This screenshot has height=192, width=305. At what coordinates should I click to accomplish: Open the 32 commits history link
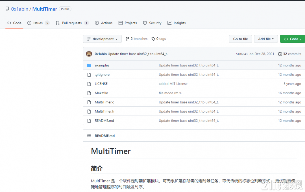pyautogui.click(x=290, y=54)
